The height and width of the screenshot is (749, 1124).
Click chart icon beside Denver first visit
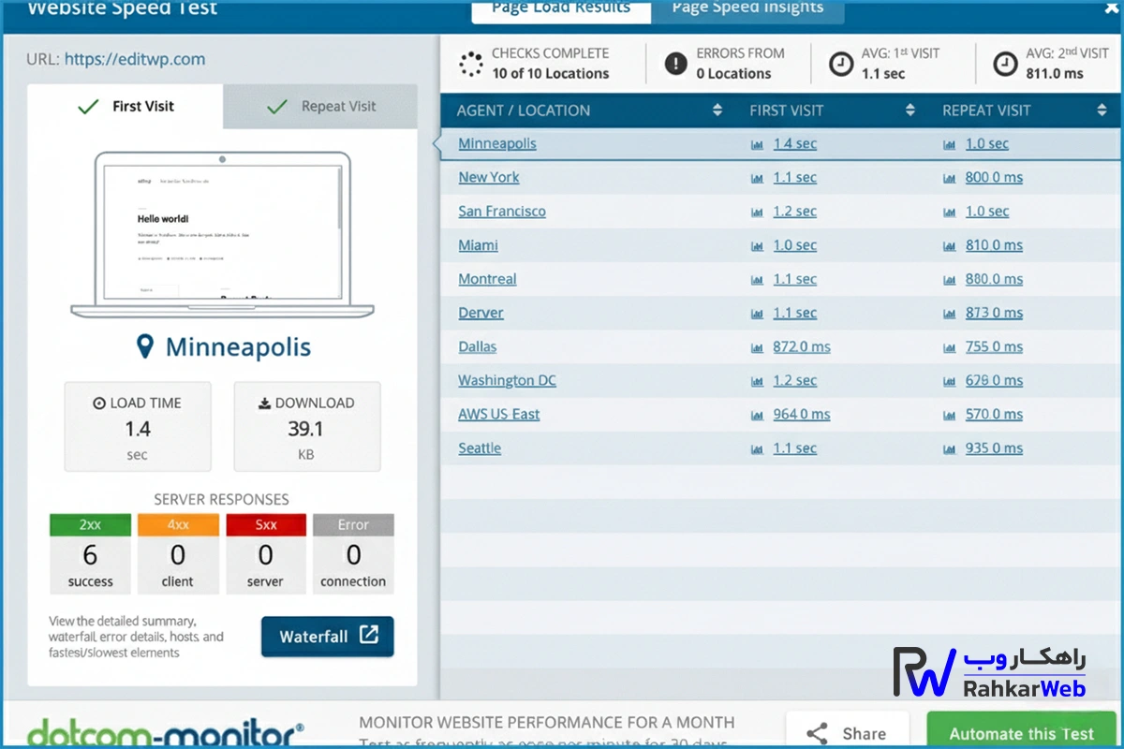point(757,314)
